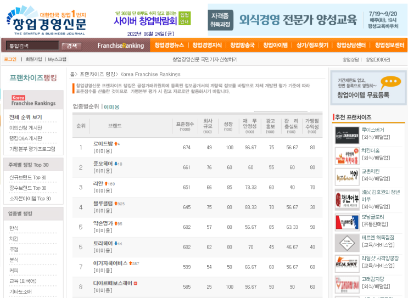
Task: Open 장수브랜드 Top 30 ranking
Action: point(27,188)
